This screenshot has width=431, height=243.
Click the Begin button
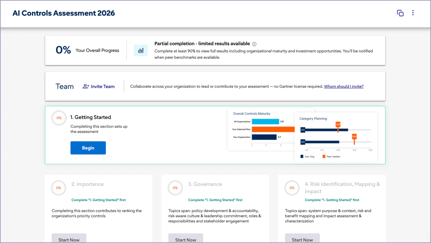coord(88,148)
